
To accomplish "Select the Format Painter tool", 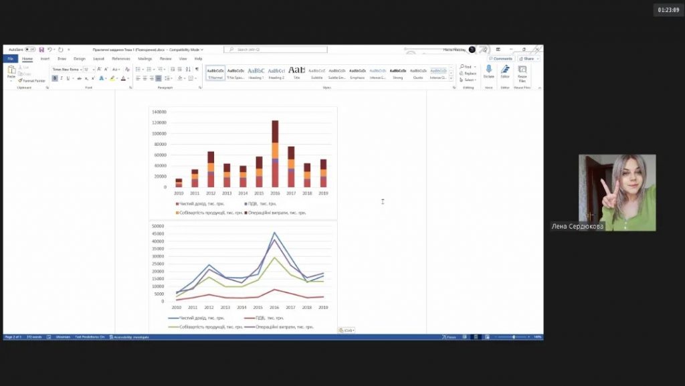I will click(x=32, y=80).
